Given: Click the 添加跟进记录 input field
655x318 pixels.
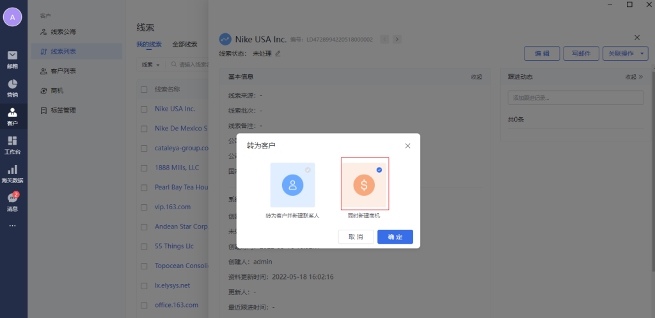Looking at the screenshot, I should pyautogui.click(x=574, y=98).
